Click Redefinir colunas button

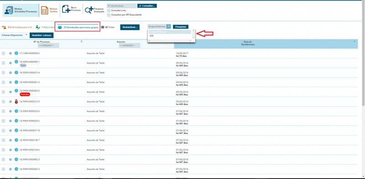pyautogui.click(x=42, y=35)
